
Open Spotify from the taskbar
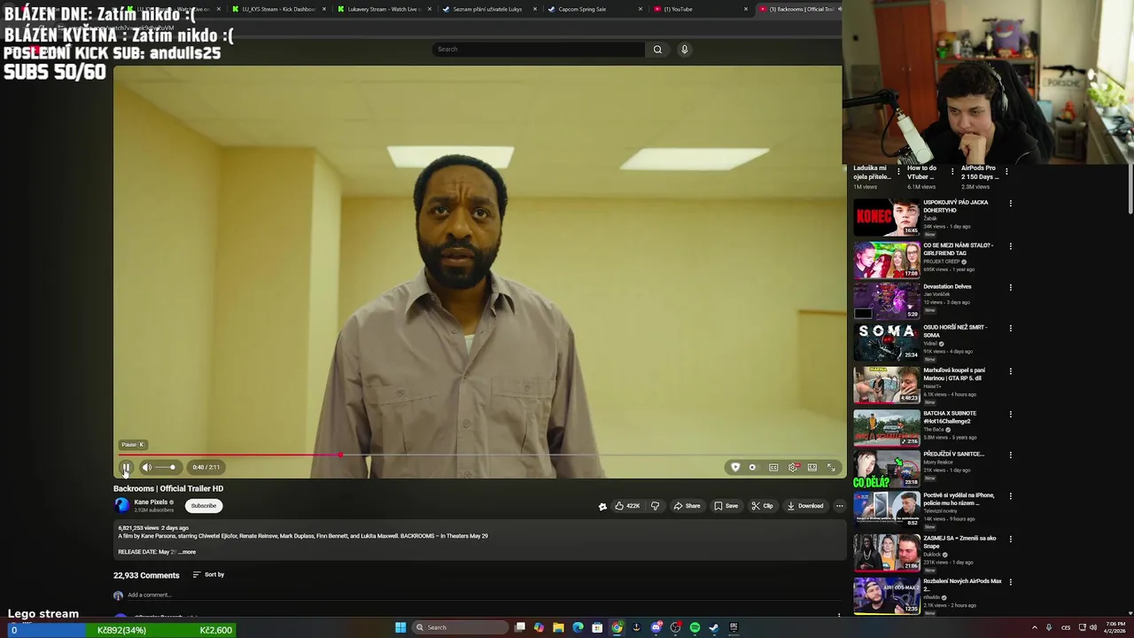695,627
